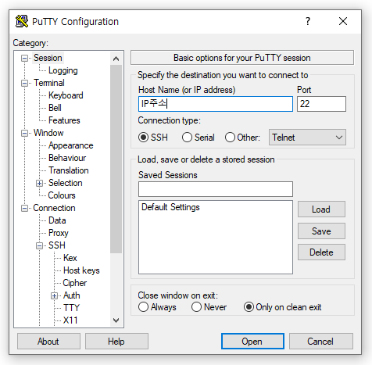The width and height of the screenshot is (372, 365).
Task: Choose Never for close window on exit
Action: pos(196,307)
